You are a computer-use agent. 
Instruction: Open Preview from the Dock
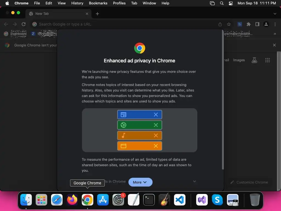point(233,200)
